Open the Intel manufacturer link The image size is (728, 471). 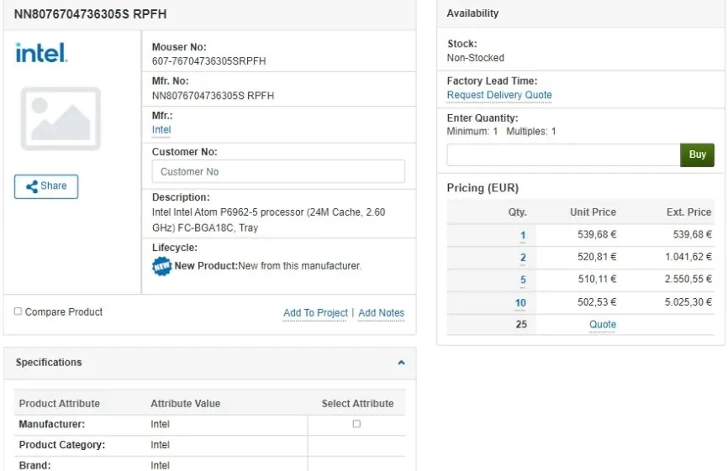[x=161, y=130]
